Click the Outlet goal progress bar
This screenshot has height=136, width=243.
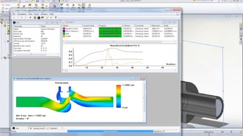[110, 36]
